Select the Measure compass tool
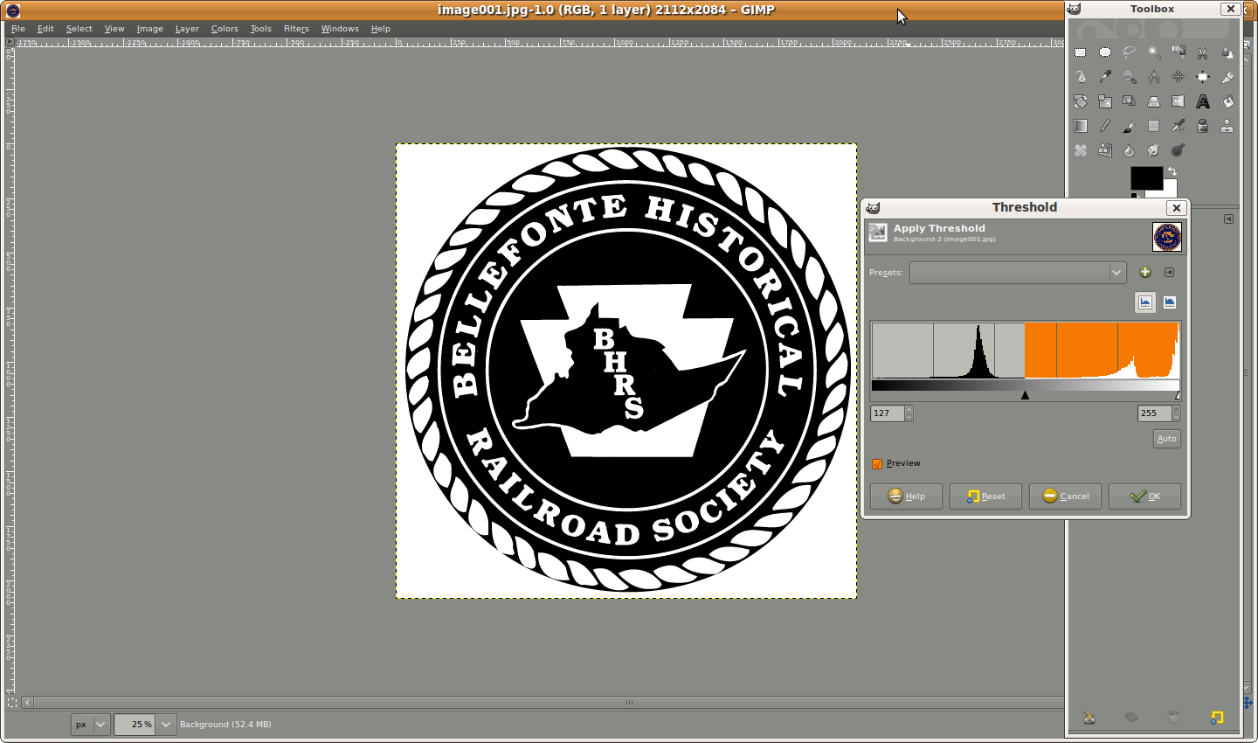Image resolution: width=1258 pixels, height=743 pixels. [x=1154, y=77]
